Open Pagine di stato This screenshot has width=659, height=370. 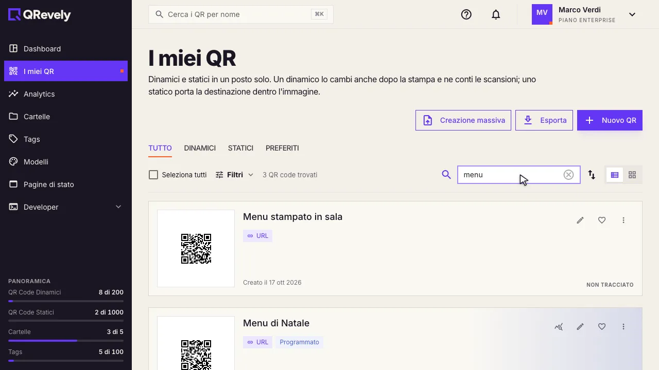click(x=66, y=184)
